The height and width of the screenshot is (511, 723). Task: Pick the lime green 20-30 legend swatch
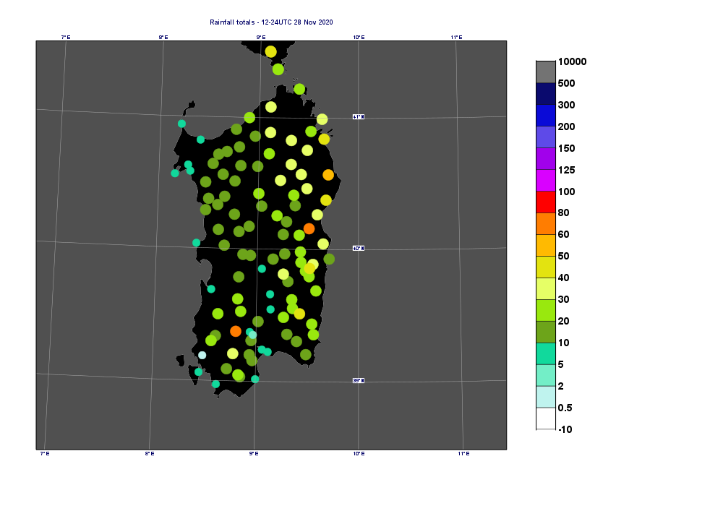tap(545, 310)
